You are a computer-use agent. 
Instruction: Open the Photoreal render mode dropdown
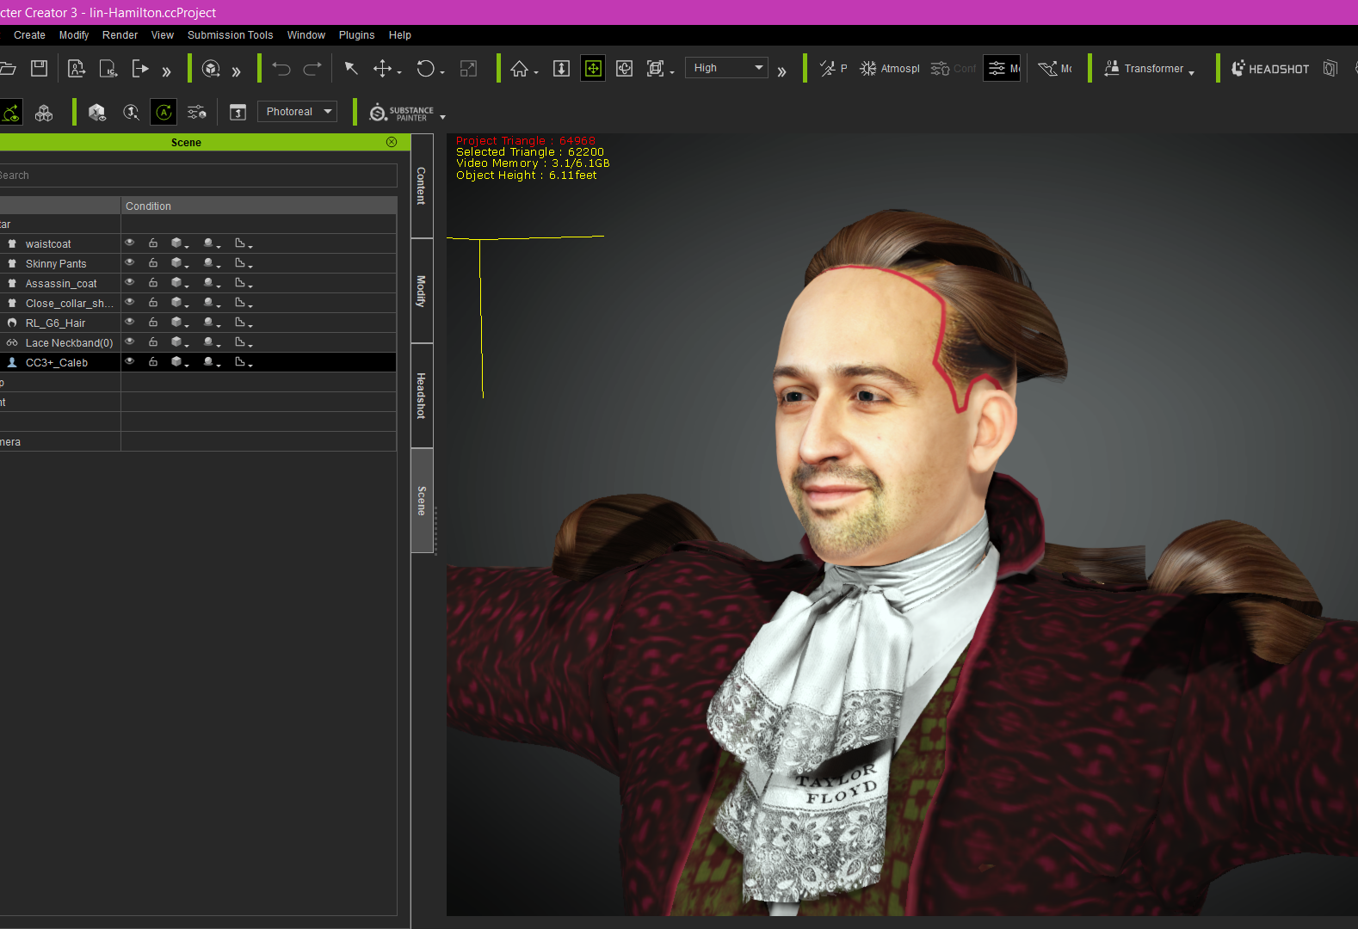(297, 112)
